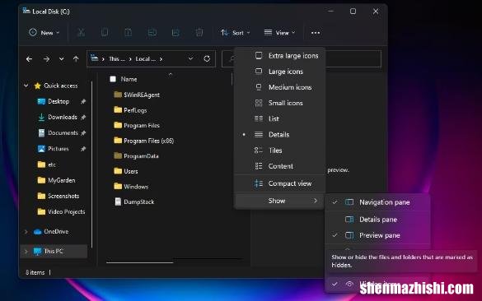Toggle Details pane in Show submenu
482x301 pixels.
coord(378,220)
